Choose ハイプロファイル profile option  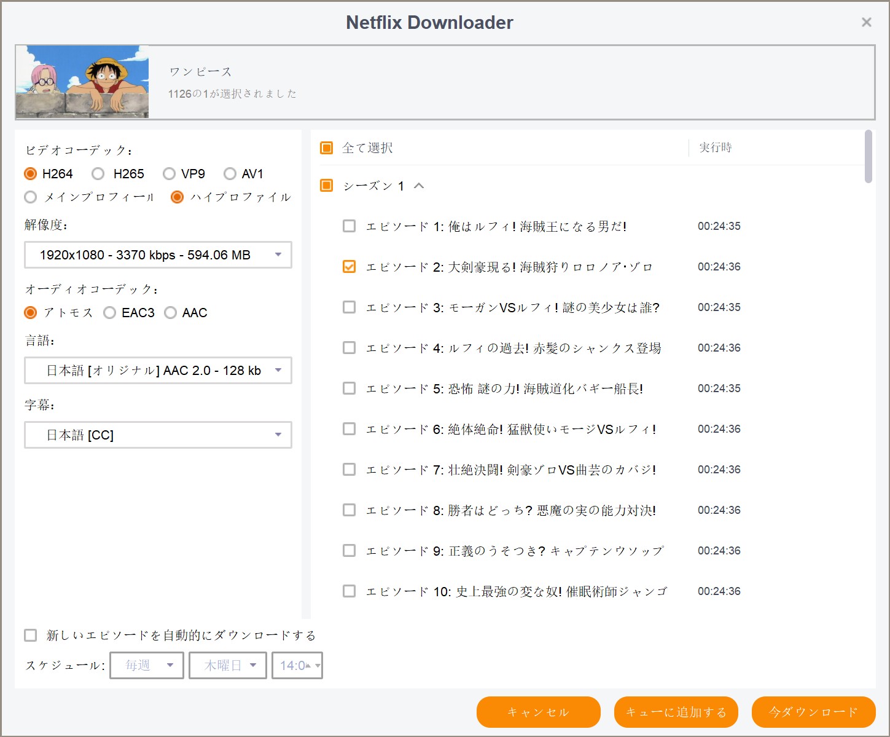point(177,197)
